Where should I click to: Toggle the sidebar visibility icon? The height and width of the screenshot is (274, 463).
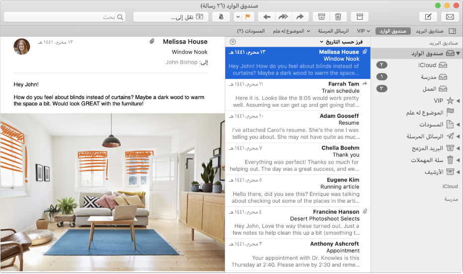452,31
